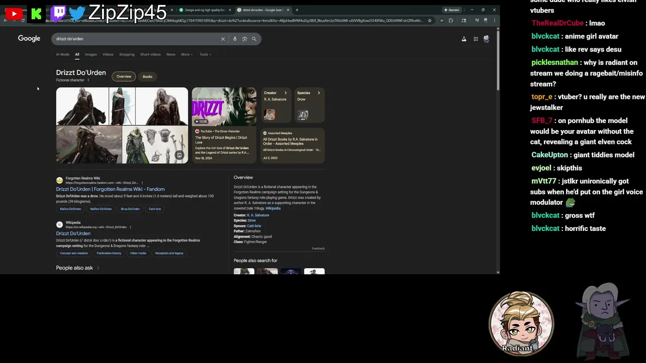Open the Drow species link
The height and width of the screenshot is (363, 646).
[252, 220]
